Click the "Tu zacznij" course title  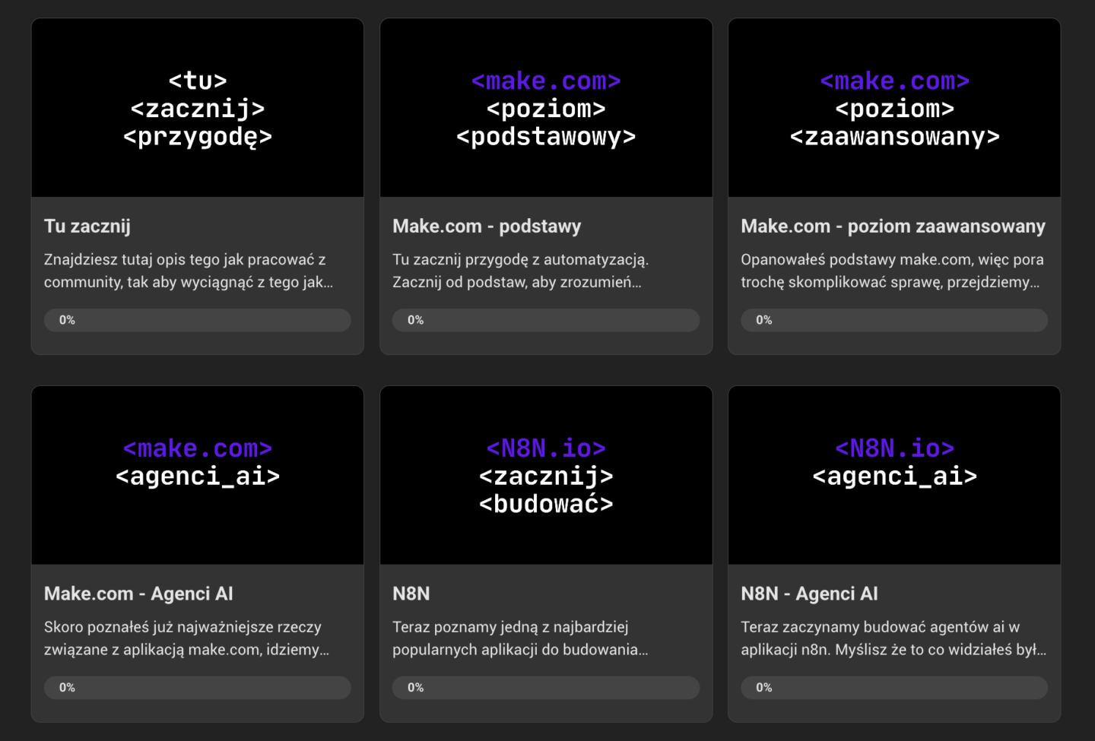[87, 226]
